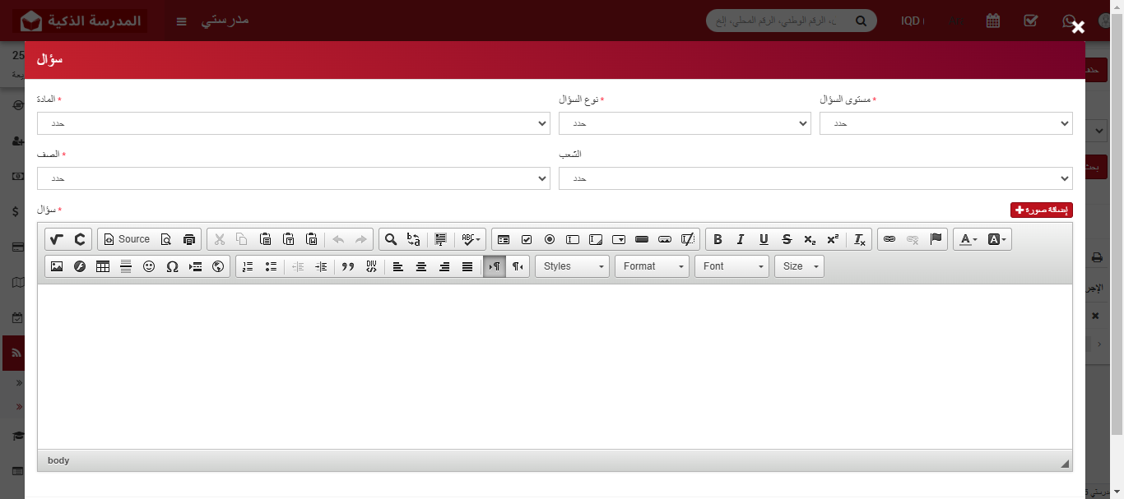This screenshot has height=499, width=1124.
Task: Expand the نوع السؤال dropdown
Action: tap(684, 123)
